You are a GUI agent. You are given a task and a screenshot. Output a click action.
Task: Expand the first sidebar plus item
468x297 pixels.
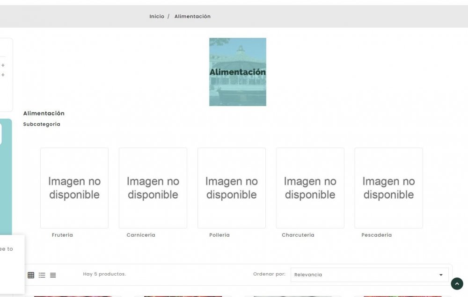coord(3,65)
